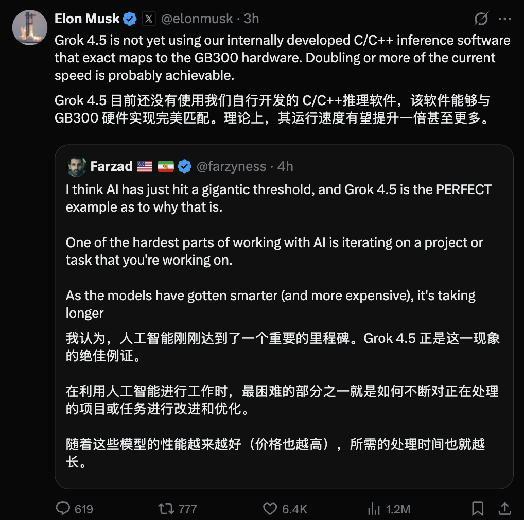The width and height of the screenshot is (524, 520).
Task: Click Farzad's blue verified checkmark
Action: pos(184,166)
